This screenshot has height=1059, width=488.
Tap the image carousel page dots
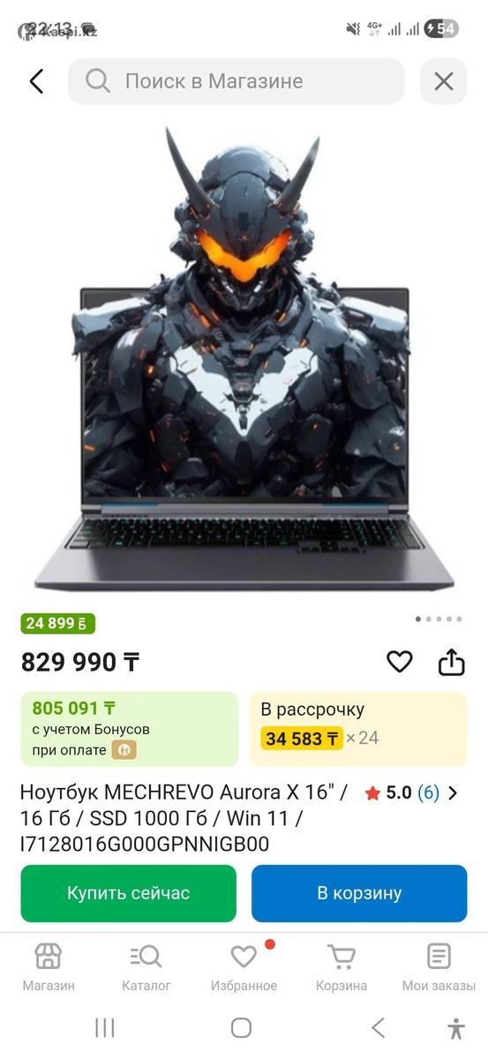pyautogui.click(x=439, y=620)
